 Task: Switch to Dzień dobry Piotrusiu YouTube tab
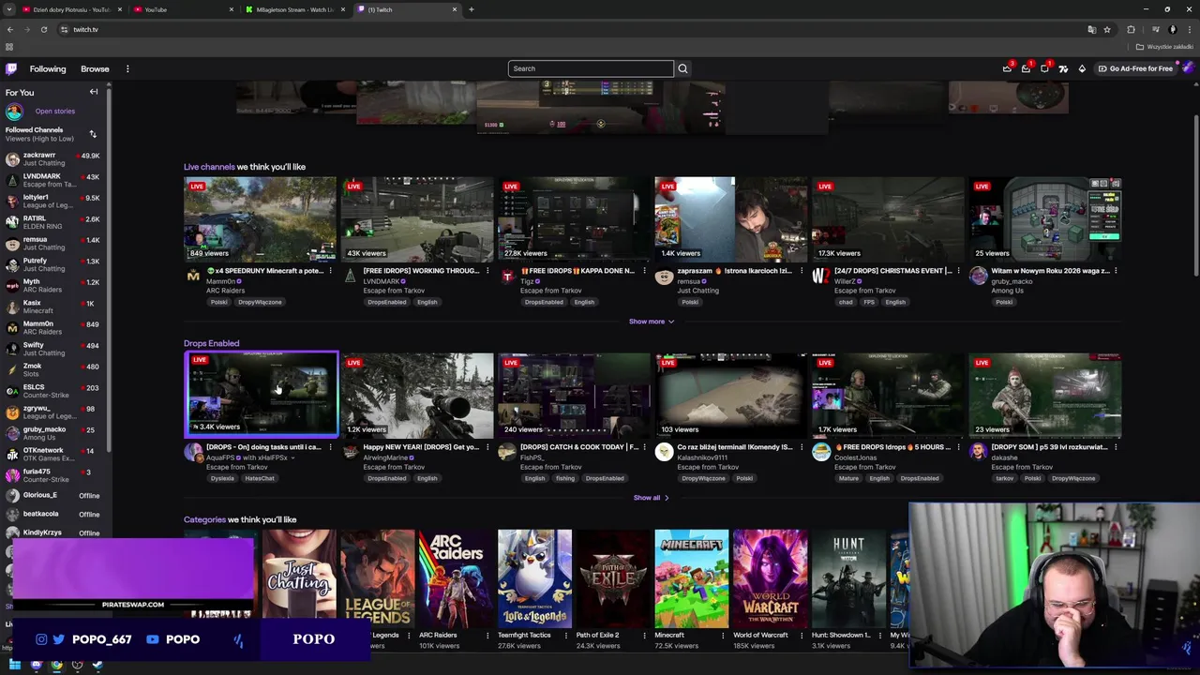pos(70,9)
